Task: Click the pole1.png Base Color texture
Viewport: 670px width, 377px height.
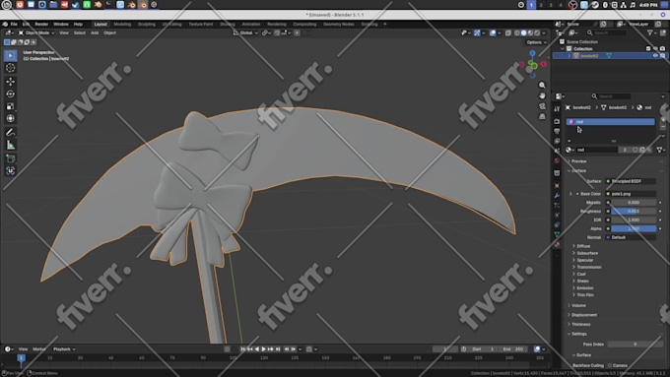Action: 631,194
